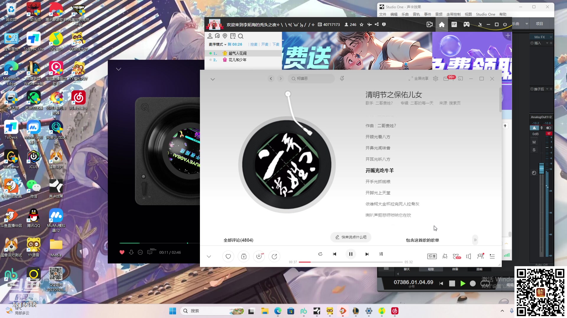Click the Windows taskbar search box
Screen dimensions: 567x318
coord(213,311)
